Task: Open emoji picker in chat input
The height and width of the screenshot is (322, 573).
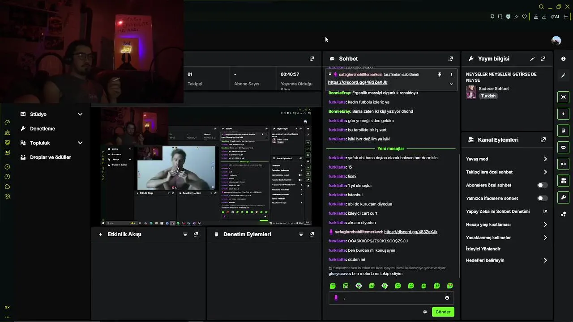Action: (447, 298)
